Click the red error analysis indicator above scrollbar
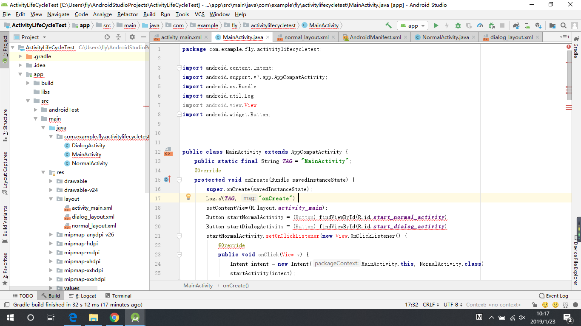 point(569,47)
